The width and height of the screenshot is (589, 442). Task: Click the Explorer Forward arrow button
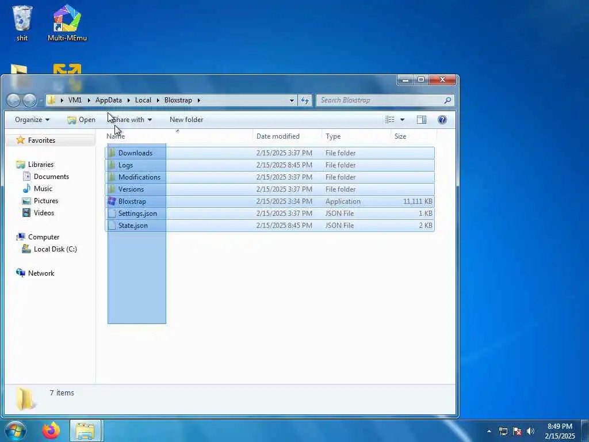pos(29,100)
